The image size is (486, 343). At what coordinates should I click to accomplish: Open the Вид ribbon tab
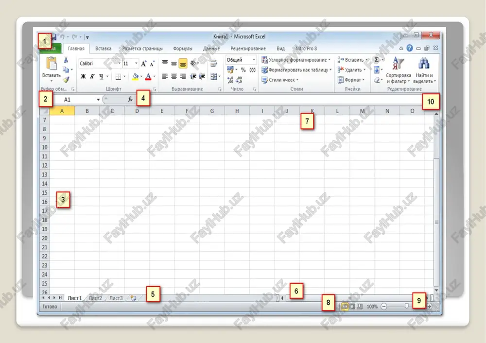click(280, 48)
